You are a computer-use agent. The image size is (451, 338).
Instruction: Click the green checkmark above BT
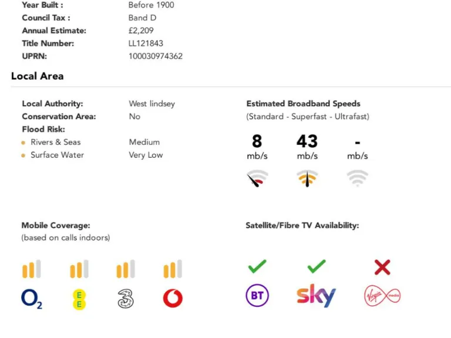pyautogui.click(x=257, y=267)
